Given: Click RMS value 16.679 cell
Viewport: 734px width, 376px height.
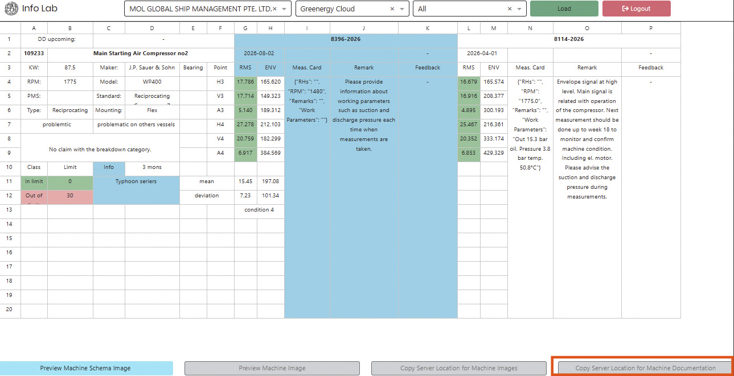Looking at the screenshot, I should tap(469, 82).
